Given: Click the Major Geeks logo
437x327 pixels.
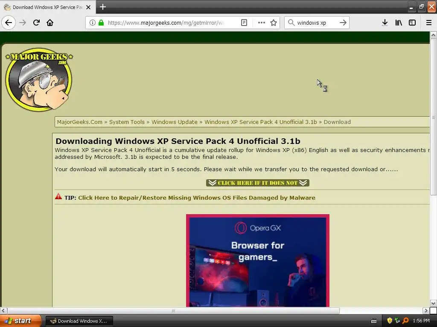Looking at the screenshot, I should 39,80.
